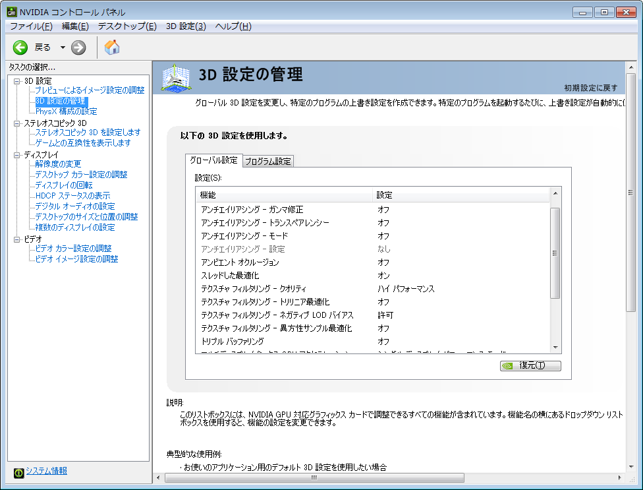643x490 pixels.
Task: Collapse the ディスプレイ tree node
Action: [17, 155]
